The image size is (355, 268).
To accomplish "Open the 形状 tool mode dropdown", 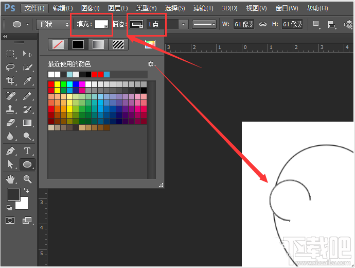I will point(54,24).
